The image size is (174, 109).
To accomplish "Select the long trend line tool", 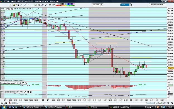I will [x=25, y=5].
